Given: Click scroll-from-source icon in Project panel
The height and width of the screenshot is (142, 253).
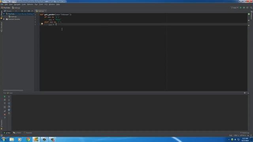Looking at the screenshot, I should click(x=22, y=11).
